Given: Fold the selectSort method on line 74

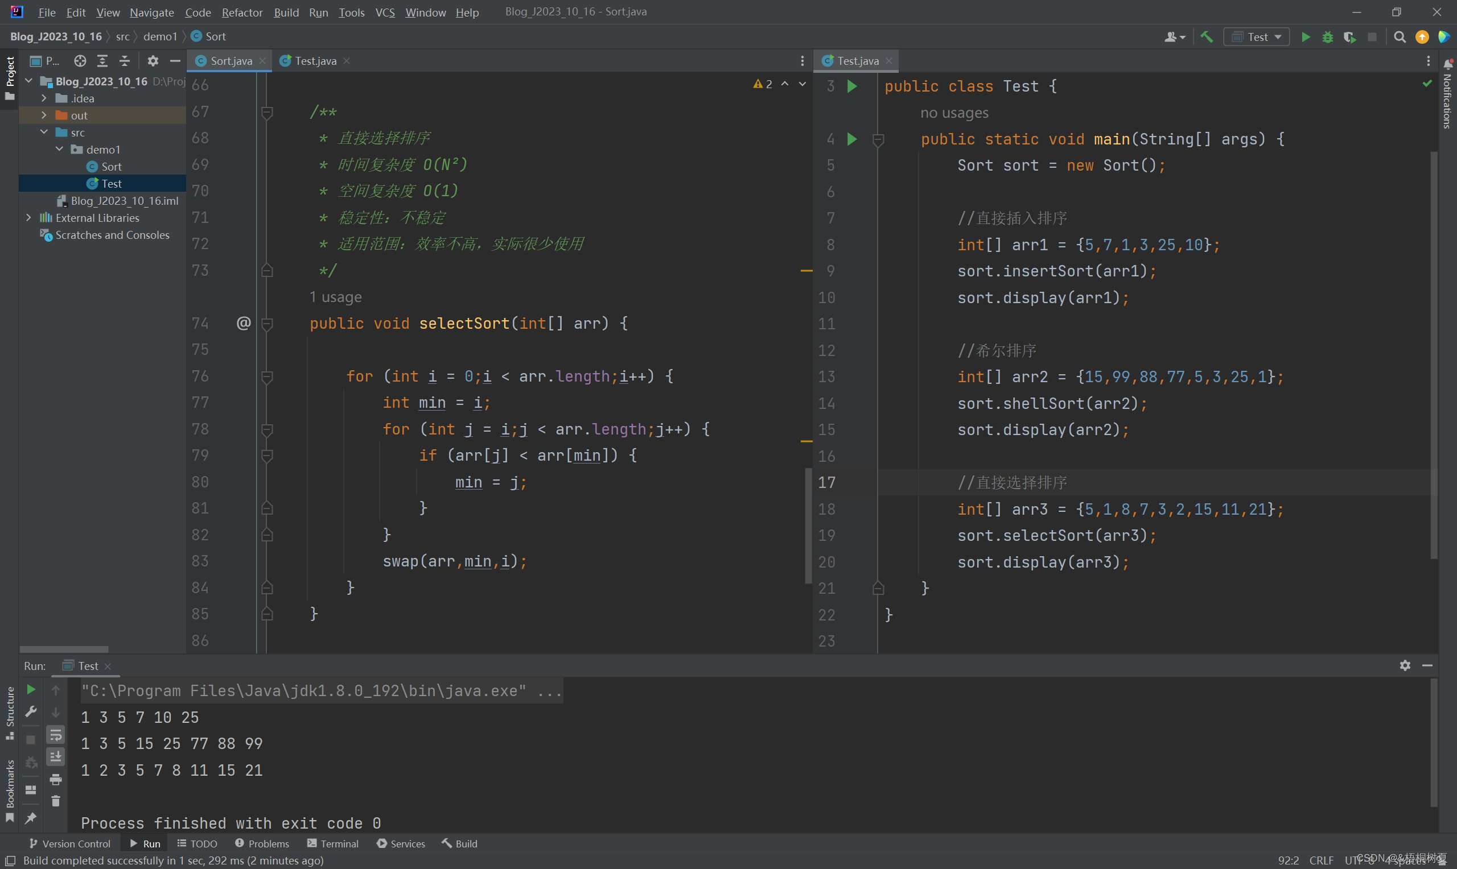Looking at the screenshot, I should tap(267, 324).
